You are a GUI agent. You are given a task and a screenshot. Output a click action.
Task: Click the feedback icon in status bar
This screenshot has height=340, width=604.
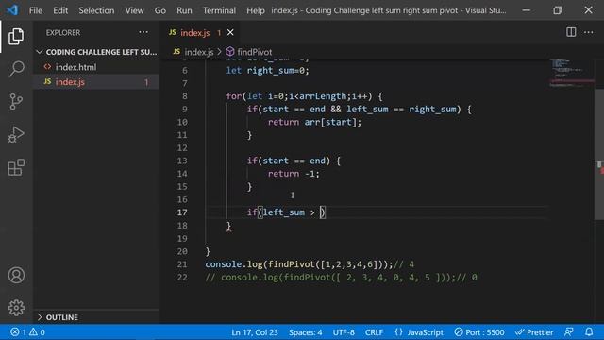[568, 331]
